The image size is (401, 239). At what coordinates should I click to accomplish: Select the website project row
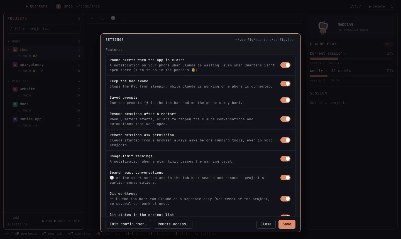(x=44, y=92)
